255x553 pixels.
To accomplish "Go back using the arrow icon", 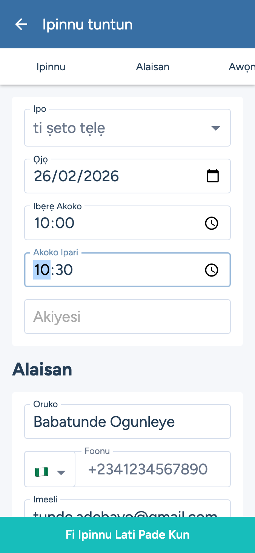I will [x=21, y=25].
